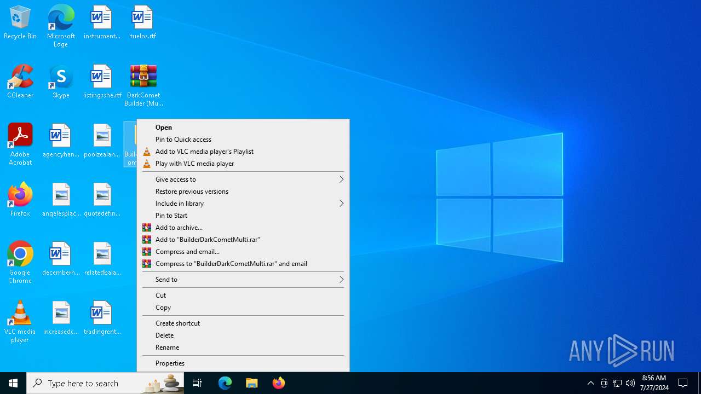Image resolution: width=701 pixels, height=394 pixels.
Task: Select the decemberh... document icon
Action: click(x=61, y=259)
